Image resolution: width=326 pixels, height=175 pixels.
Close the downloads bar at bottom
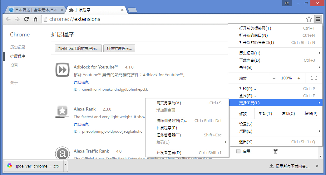[317, 166]
